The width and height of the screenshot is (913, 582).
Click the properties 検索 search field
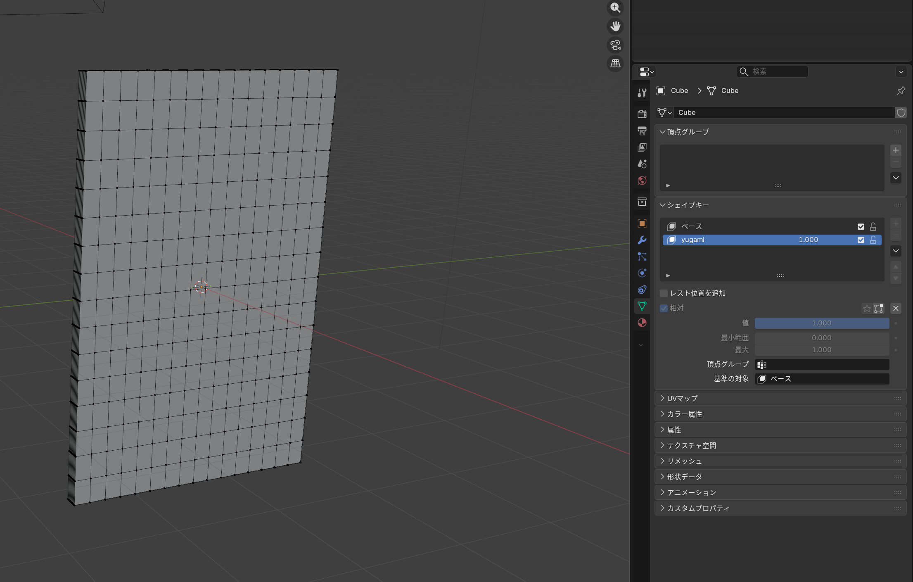point(772,71)
